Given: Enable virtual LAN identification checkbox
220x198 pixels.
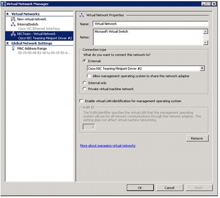Looking at the screenshot, I should click(x=81, y=101).
